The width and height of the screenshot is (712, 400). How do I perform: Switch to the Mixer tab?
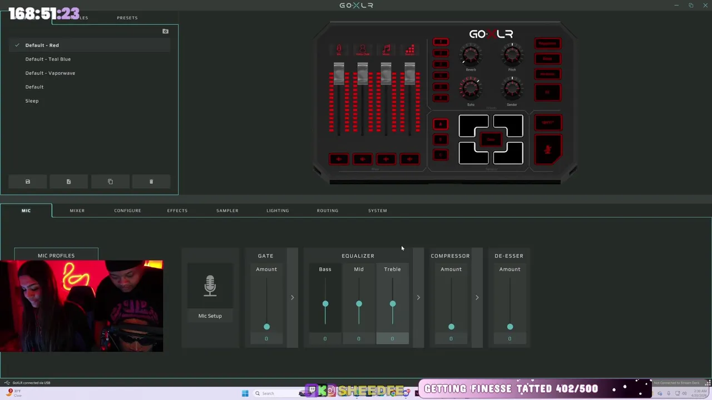click(77, 211)
